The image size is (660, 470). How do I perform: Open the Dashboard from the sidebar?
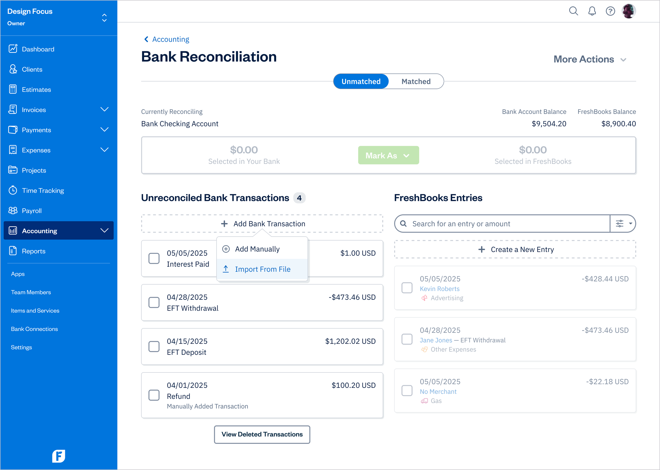coord(37,49)
